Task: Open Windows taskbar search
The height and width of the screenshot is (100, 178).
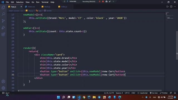Action: [x=64, y=97]
